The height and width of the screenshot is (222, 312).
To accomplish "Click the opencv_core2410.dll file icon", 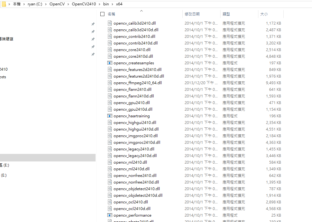I will (x=110, y=50).
